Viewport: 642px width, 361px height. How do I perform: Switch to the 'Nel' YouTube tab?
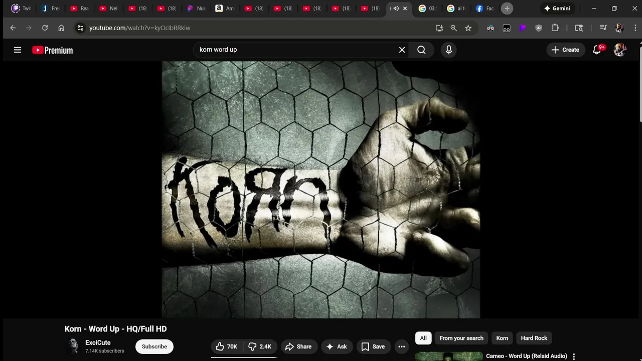pyautogui.click(x=108, y=9)
